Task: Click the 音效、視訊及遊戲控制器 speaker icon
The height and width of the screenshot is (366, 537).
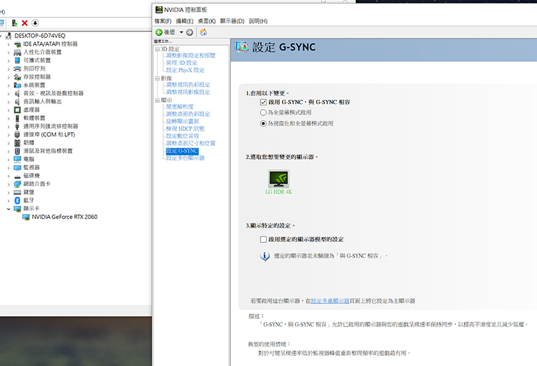Action: [x=17, y=93]
